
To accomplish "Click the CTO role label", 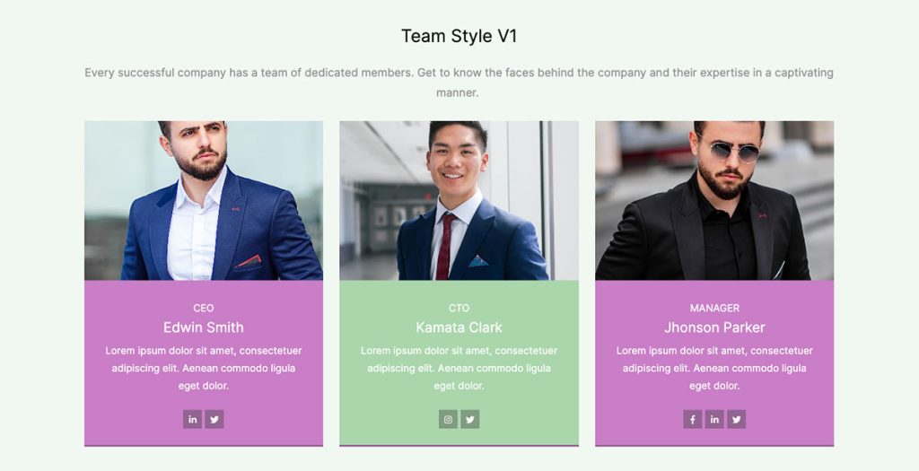I will pyautogui.click(x=459, y=308).
